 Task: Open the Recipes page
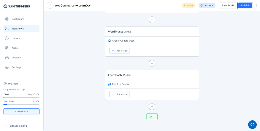pos(21,58)
